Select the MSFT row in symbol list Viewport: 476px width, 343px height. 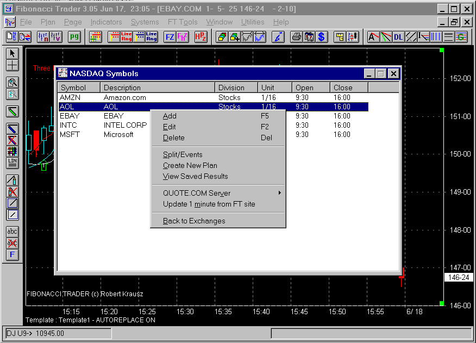[x=70, y=134]
